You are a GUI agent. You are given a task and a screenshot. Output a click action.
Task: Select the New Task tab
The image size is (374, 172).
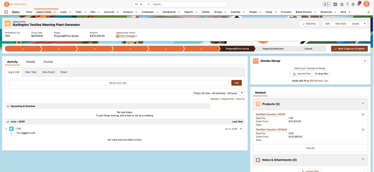pos(31,72)
